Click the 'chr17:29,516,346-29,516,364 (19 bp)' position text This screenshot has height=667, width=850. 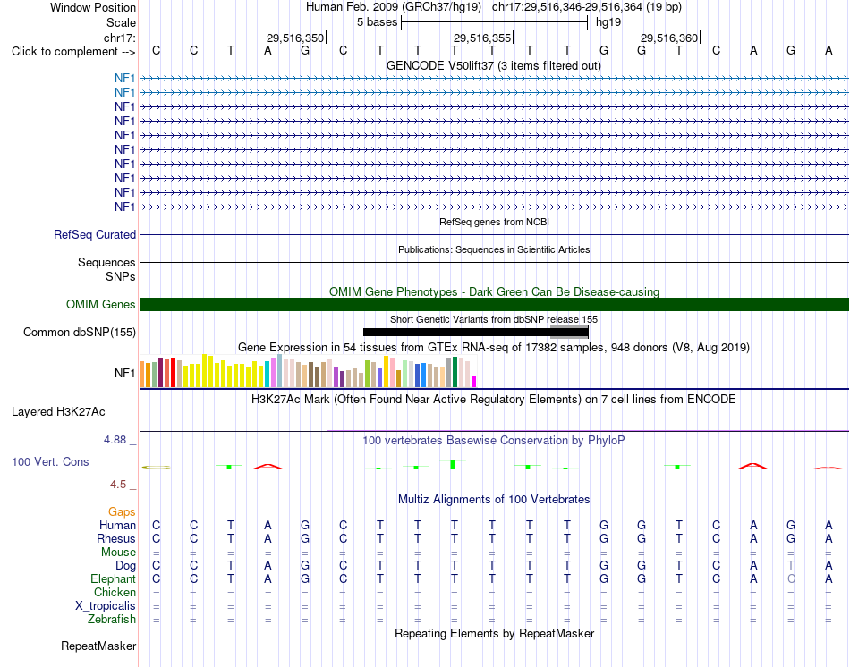coord(587,7)
